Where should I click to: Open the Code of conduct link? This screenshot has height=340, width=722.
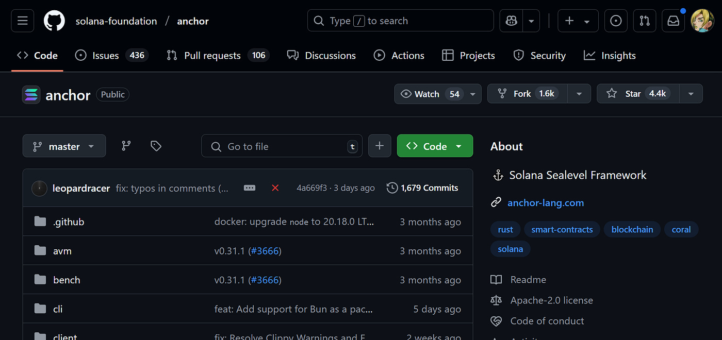pyautogui.click(x=547, y=321)
